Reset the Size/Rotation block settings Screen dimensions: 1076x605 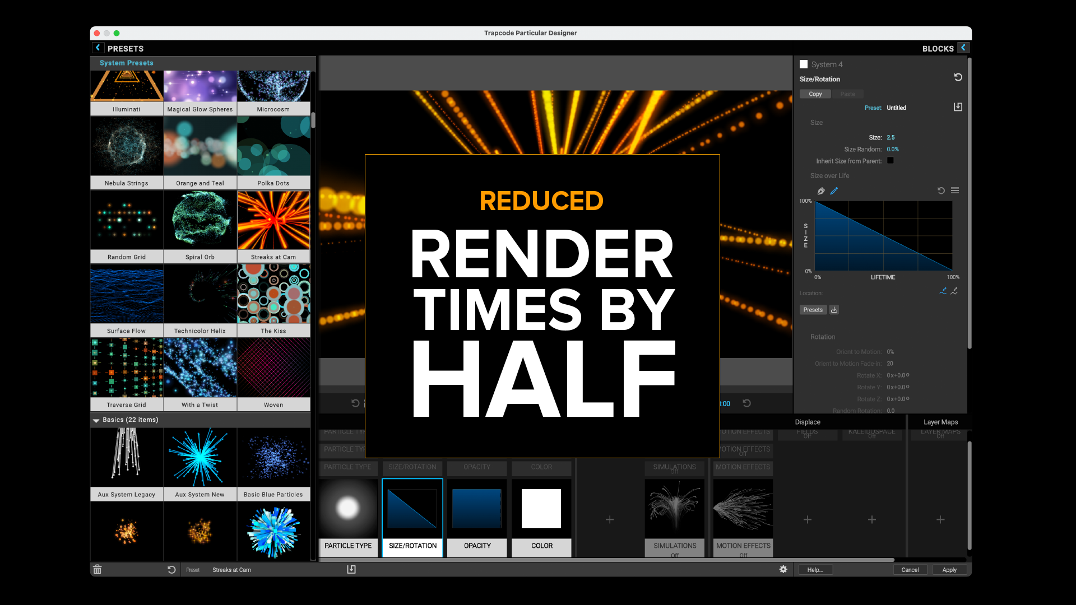click(958, 77)
